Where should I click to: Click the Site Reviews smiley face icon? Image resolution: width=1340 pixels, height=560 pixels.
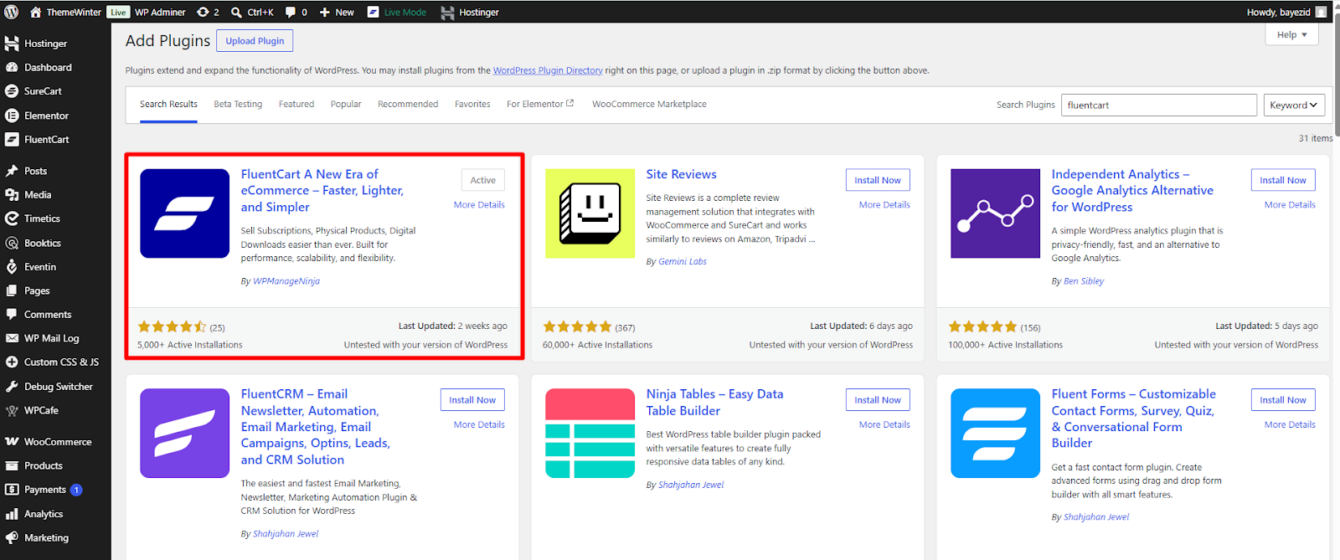point(590,213)
